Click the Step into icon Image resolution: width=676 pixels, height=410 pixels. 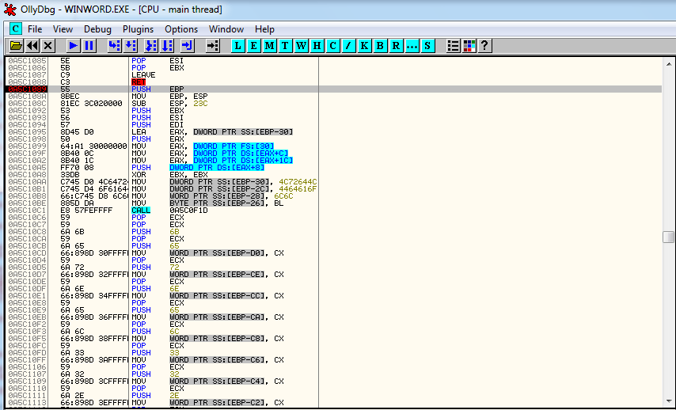tap(114, 45)
